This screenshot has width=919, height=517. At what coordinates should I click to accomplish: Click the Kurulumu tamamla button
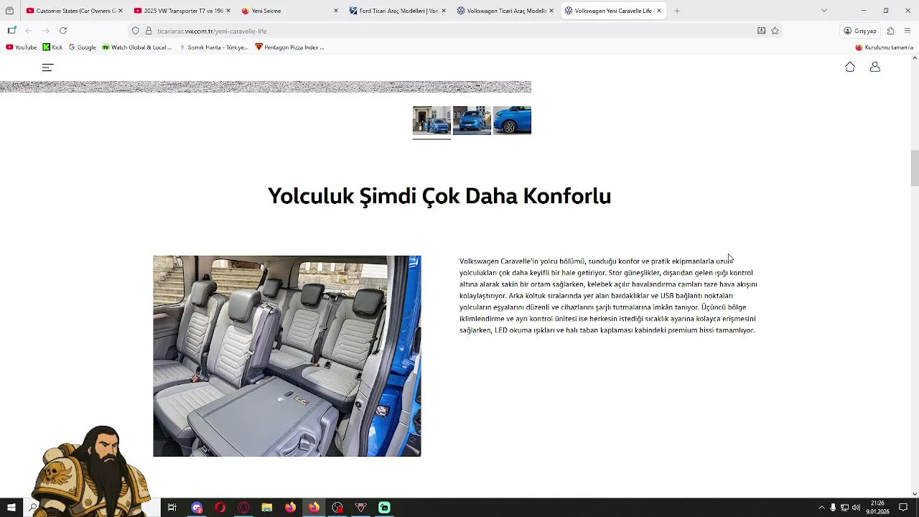point(884,47)
